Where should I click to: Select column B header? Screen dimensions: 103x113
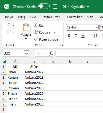34,61
